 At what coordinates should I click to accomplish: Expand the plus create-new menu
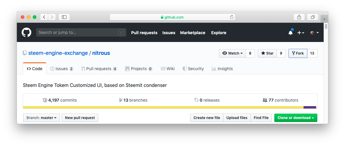pos(300,33)
